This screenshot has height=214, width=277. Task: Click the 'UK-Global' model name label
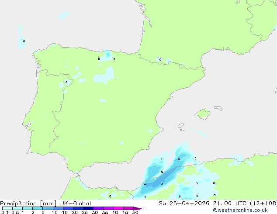click(76, 204)
